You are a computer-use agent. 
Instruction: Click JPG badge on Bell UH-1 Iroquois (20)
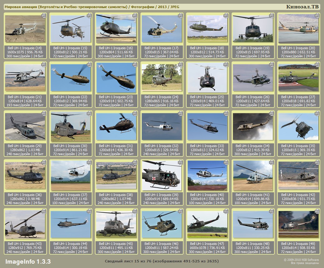pyautogui.click(x=317, y=15)
